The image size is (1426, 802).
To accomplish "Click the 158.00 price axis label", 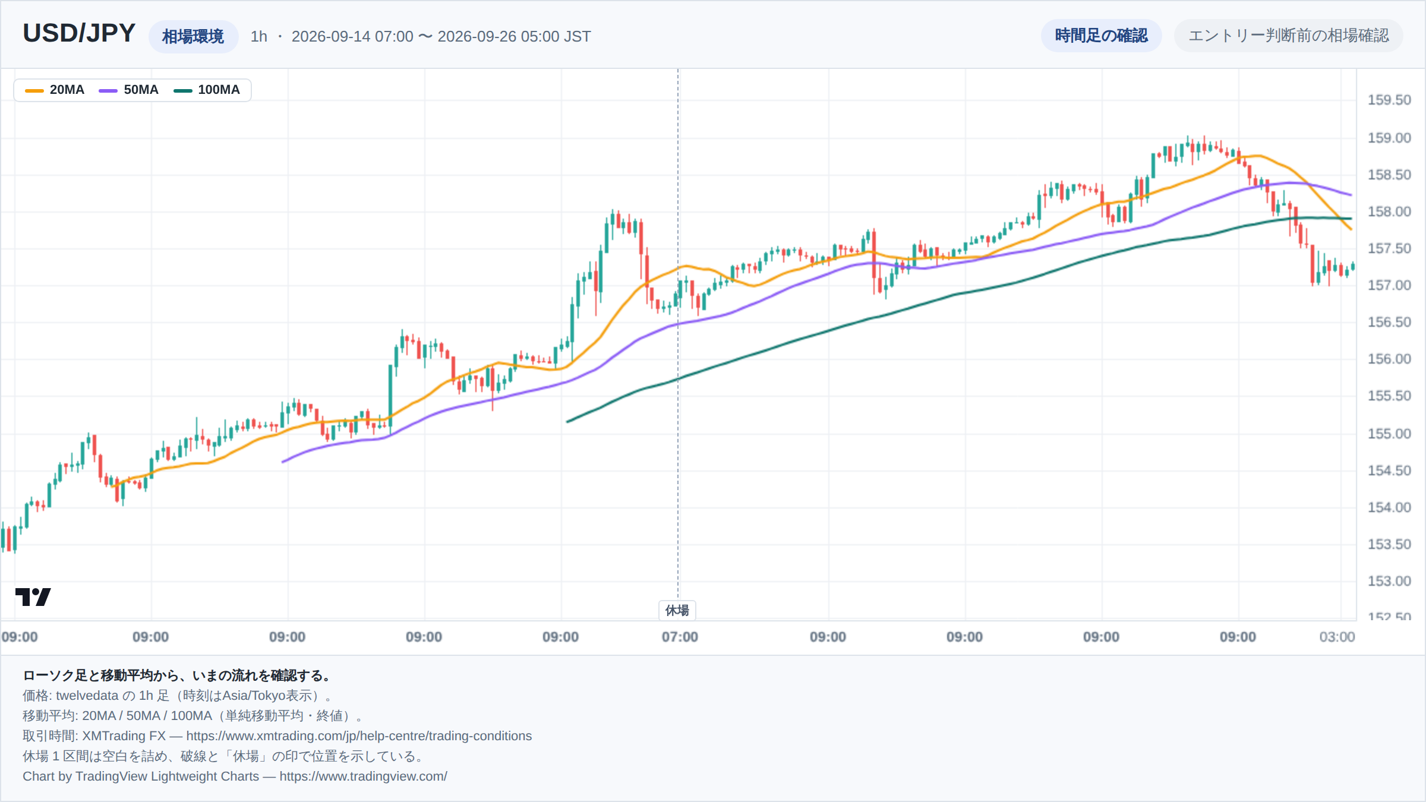I will (1389, 211).
